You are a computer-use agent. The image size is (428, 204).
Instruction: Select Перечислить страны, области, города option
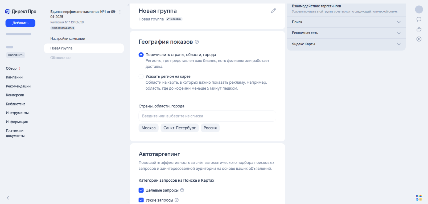coord(141,55)
